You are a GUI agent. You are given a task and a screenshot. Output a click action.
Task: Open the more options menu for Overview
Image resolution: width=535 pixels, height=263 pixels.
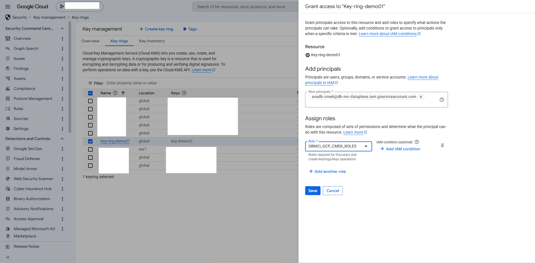coord(62,39)
